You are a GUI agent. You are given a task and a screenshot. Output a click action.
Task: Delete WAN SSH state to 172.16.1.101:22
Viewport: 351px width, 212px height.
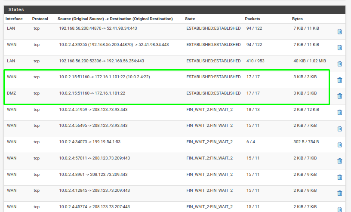coord(339,80)
